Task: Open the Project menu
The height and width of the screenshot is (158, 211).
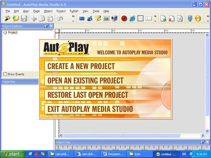Action: click(61, 11)
